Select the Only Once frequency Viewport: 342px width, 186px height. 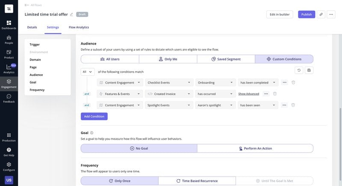120,181
